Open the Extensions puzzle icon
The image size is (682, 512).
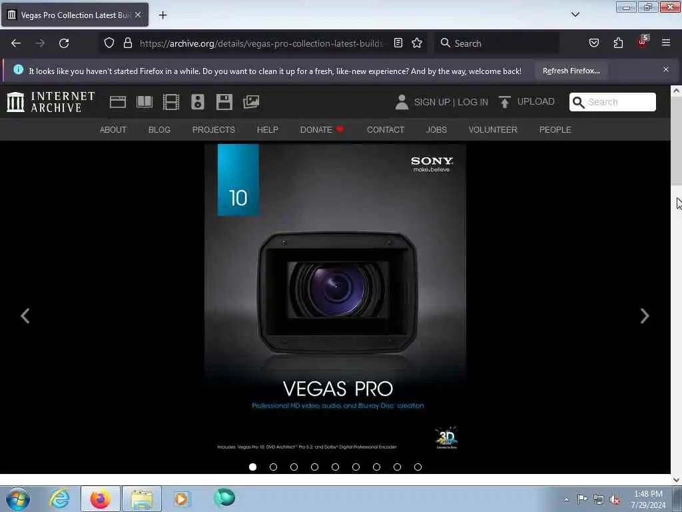pyautogui.click(x=618, y=43)
